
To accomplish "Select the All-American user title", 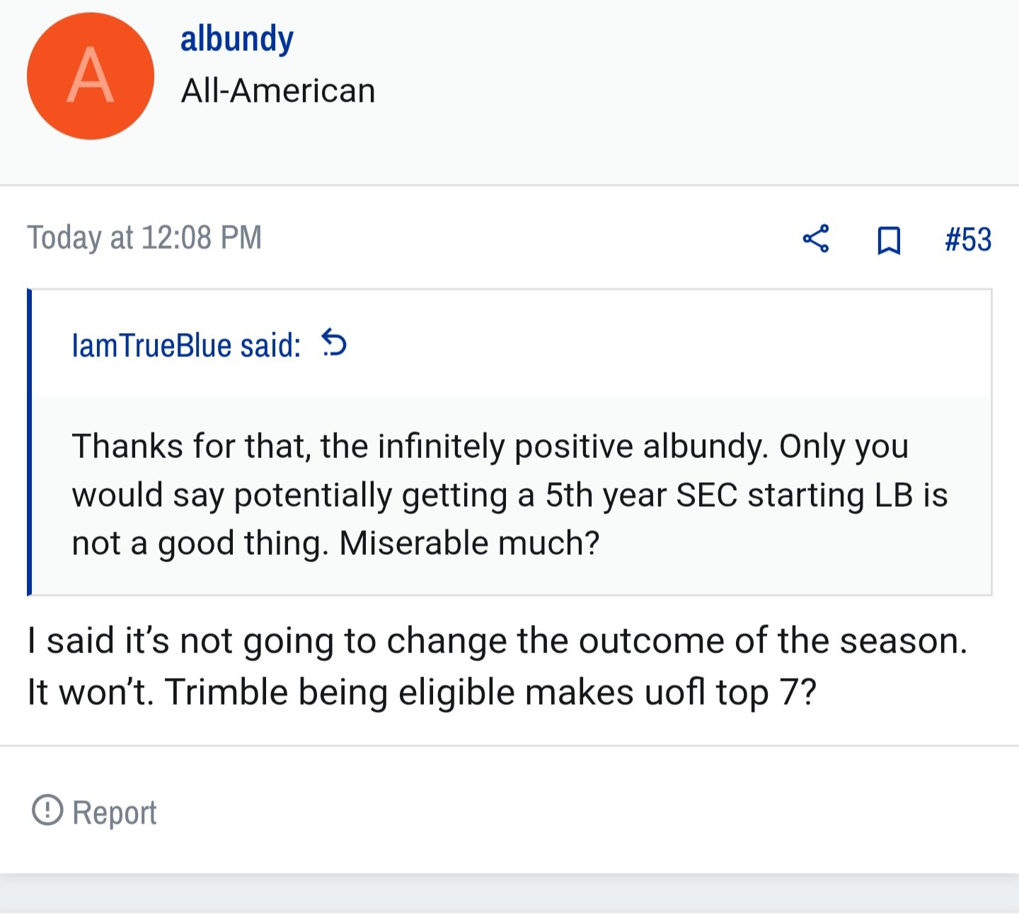I will pyautogui.click(x=278, y=91).
